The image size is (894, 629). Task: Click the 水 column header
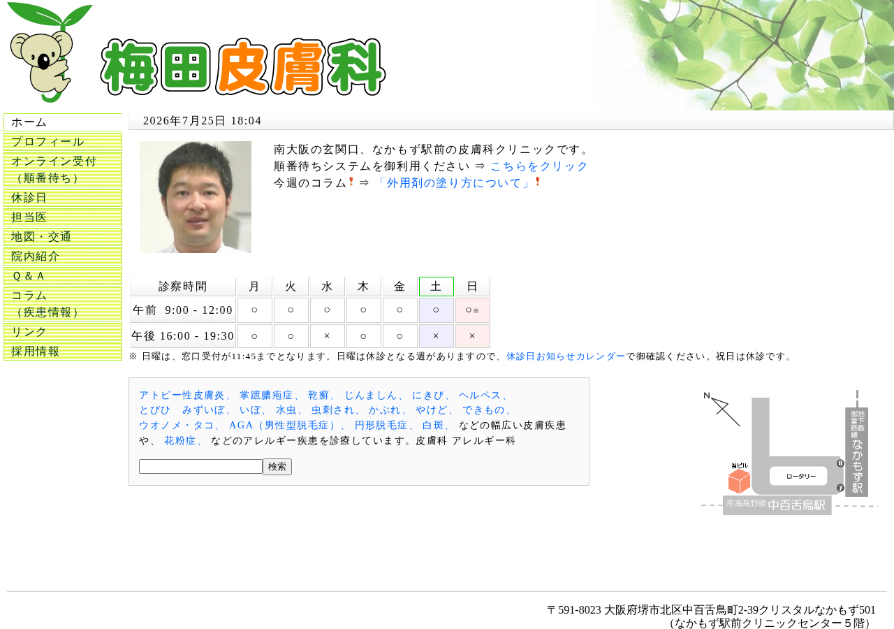click(x=328, y=287)
